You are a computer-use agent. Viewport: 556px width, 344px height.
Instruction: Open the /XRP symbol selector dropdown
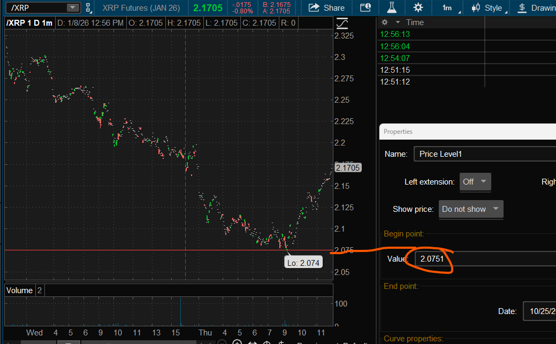(72, 7)
